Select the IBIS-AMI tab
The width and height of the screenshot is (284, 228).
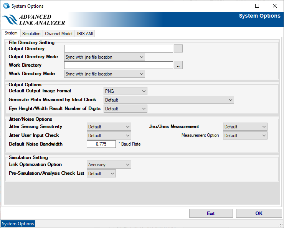[x=85, y=34]
